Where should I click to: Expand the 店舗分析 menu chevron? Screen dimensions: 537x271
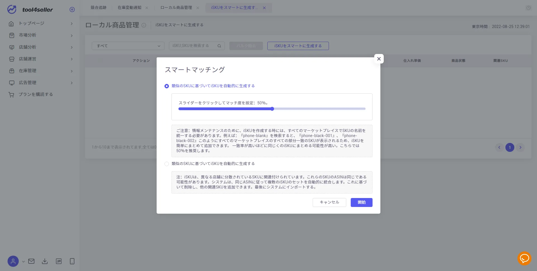[x=72, y=47]
